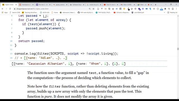
Task: Close the jquery_tutorial tab
Action: [x=67, y=5]
